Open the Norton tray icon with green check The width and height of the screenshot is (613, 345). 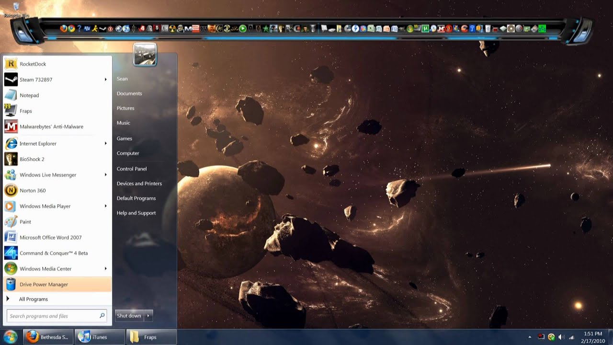551,337
